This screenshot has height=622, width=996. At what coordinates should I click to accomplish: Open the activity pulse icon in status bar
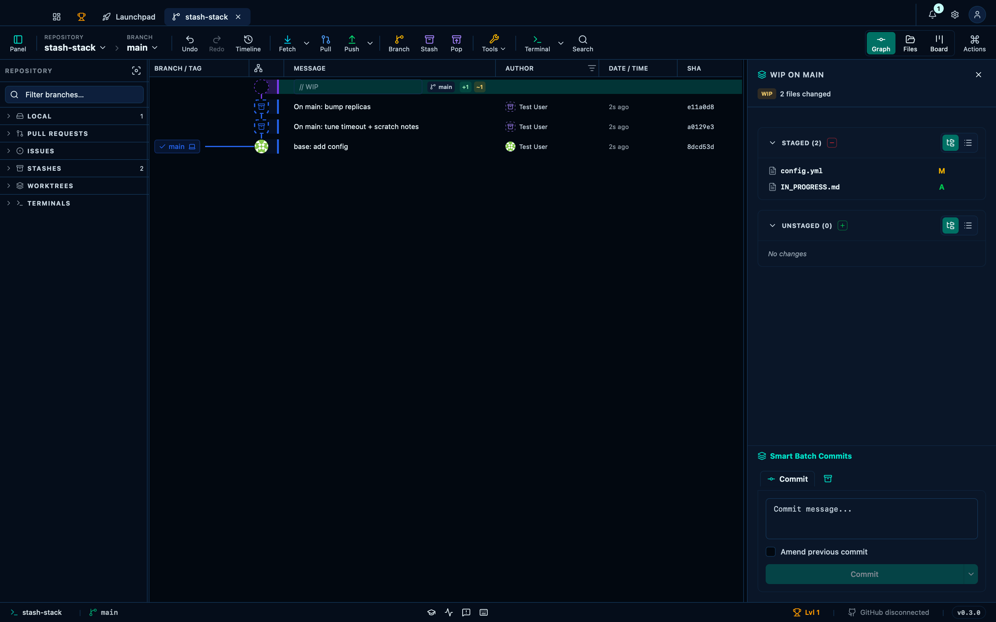449,613
